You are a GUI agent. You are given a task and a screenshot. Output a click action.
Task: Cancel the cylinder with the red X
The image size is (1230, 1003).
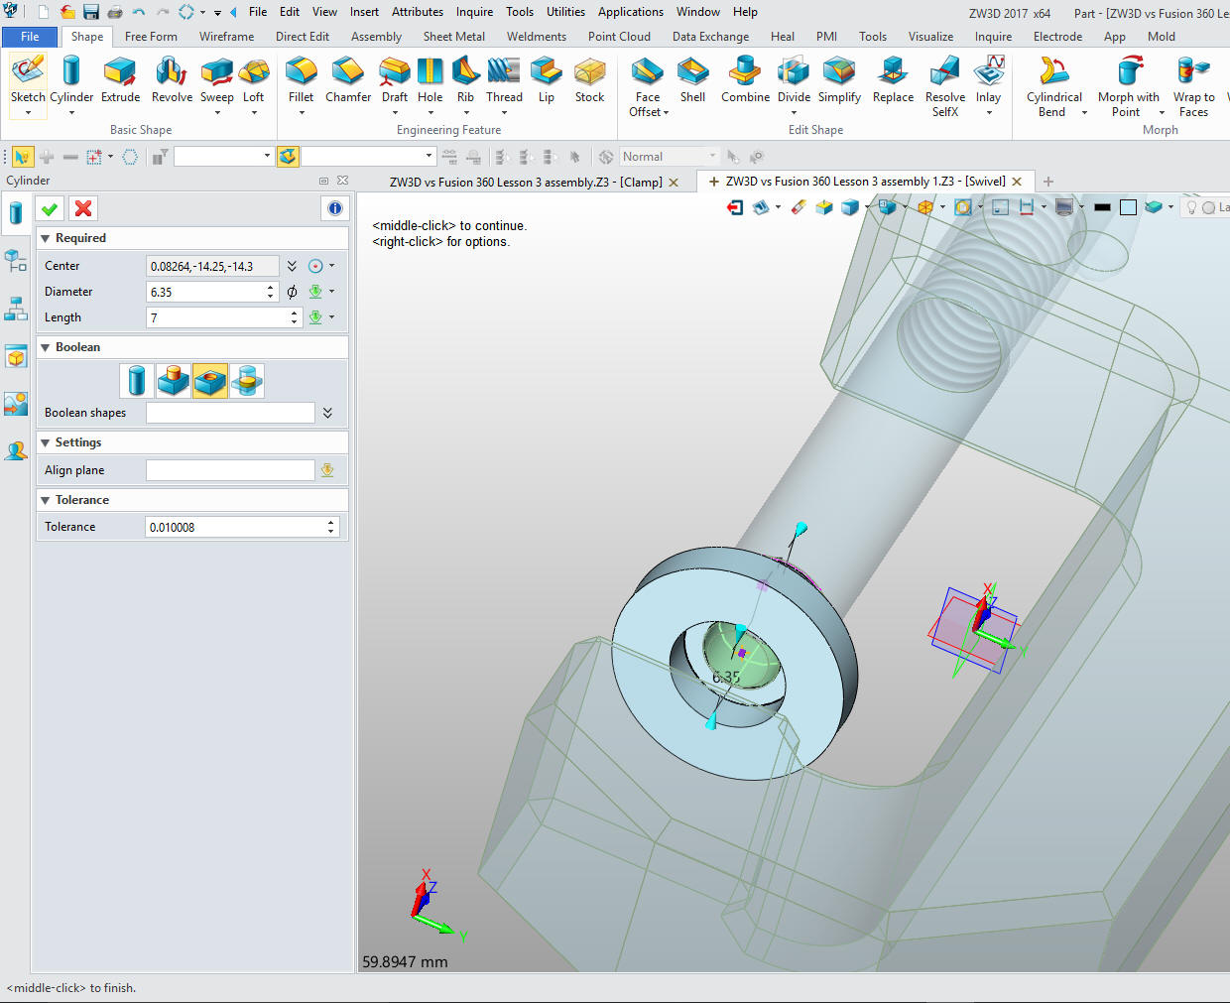coord(83,208)
